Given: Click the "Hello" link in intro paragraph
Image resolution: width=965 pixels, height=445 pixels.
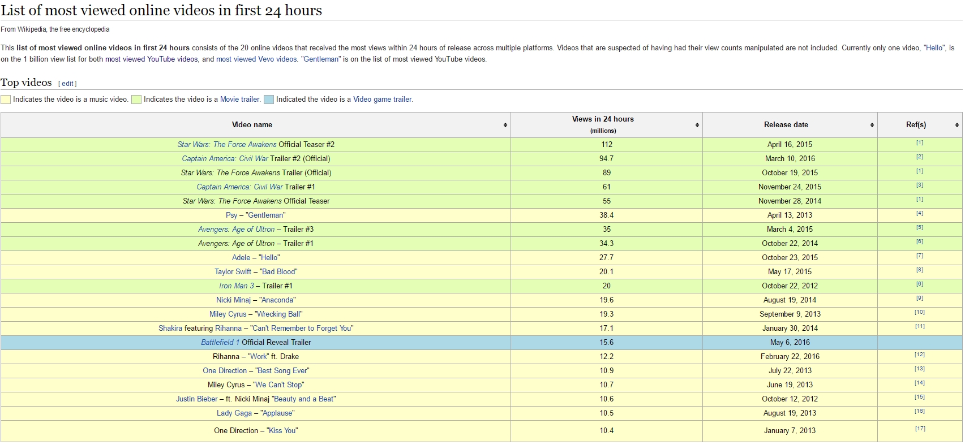Looking at the screenshot, I should click(x=934, y=48).
